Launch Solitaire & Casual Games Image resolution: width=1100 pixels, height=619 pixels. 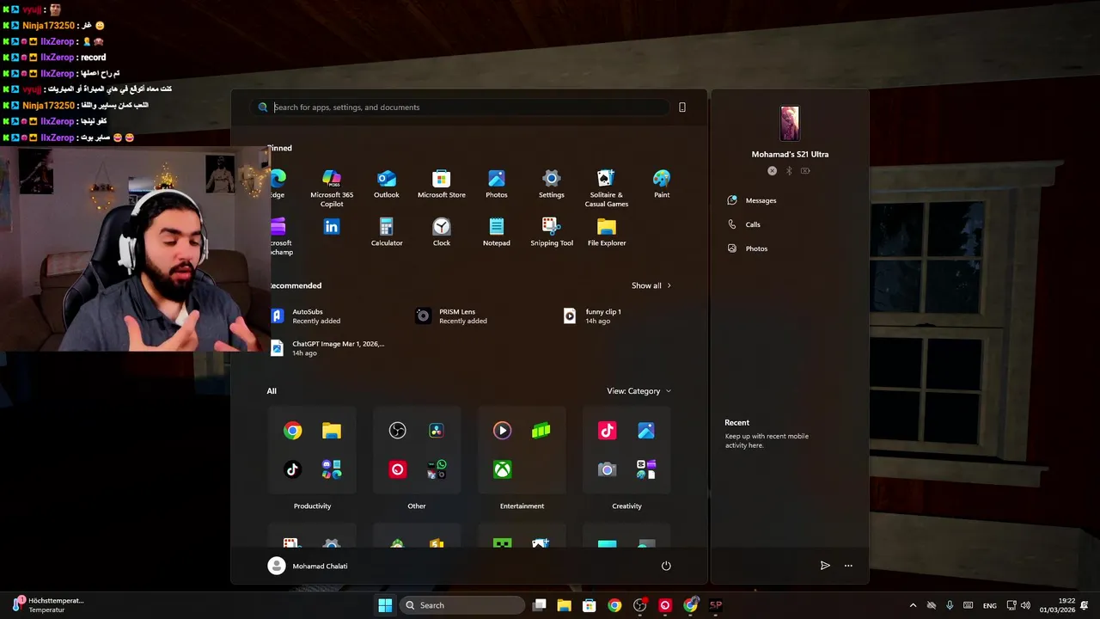(607, 187)
